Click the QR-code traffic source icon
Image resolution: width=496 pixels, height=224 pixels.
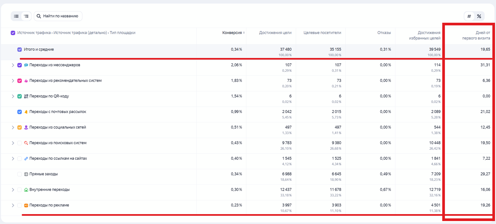point(26,96)
